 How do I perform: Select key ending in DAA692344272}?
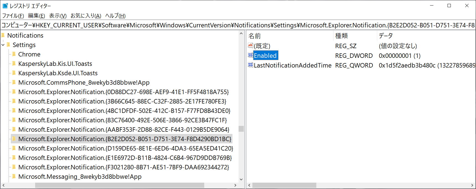124,167
